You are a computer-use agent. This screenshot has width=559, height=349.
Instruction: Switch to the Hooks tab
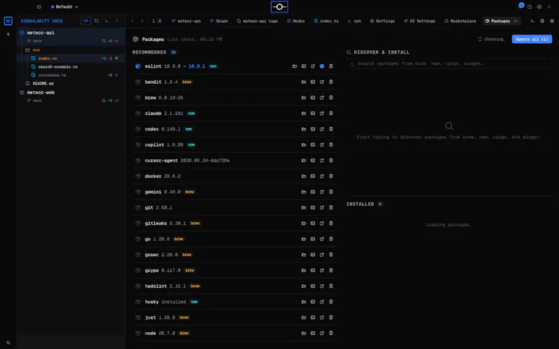[x=296, y=21]
